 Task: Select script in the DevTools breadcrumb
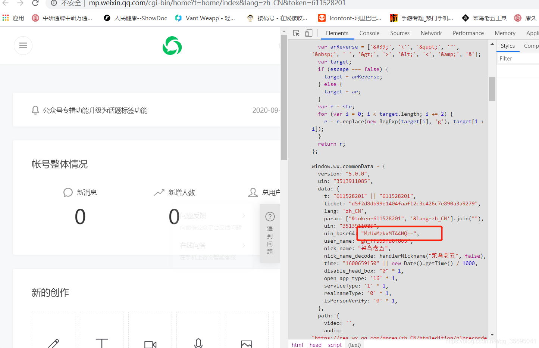[x=335, y=345]
